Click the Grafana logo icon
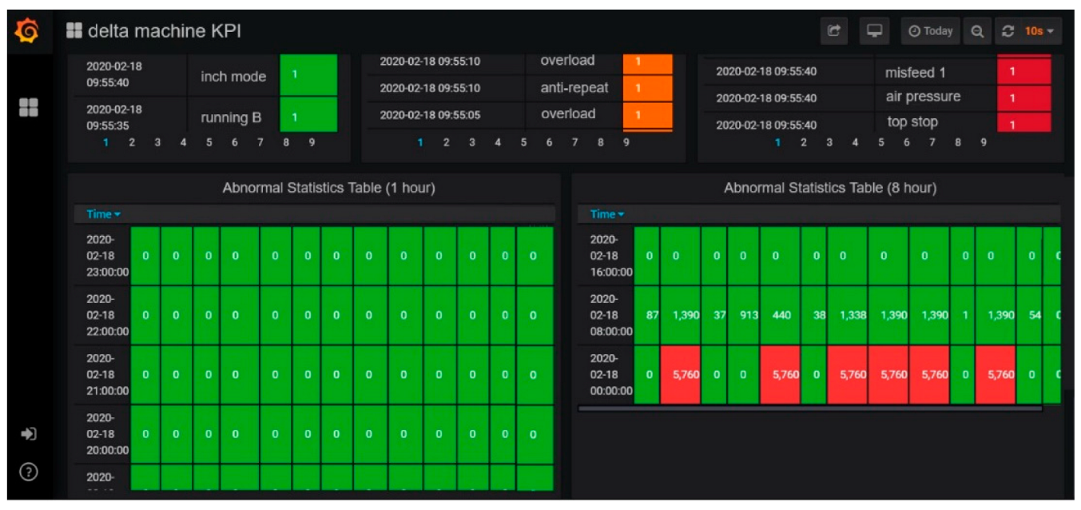The image size is (1081, 510). tap(27, 31)
